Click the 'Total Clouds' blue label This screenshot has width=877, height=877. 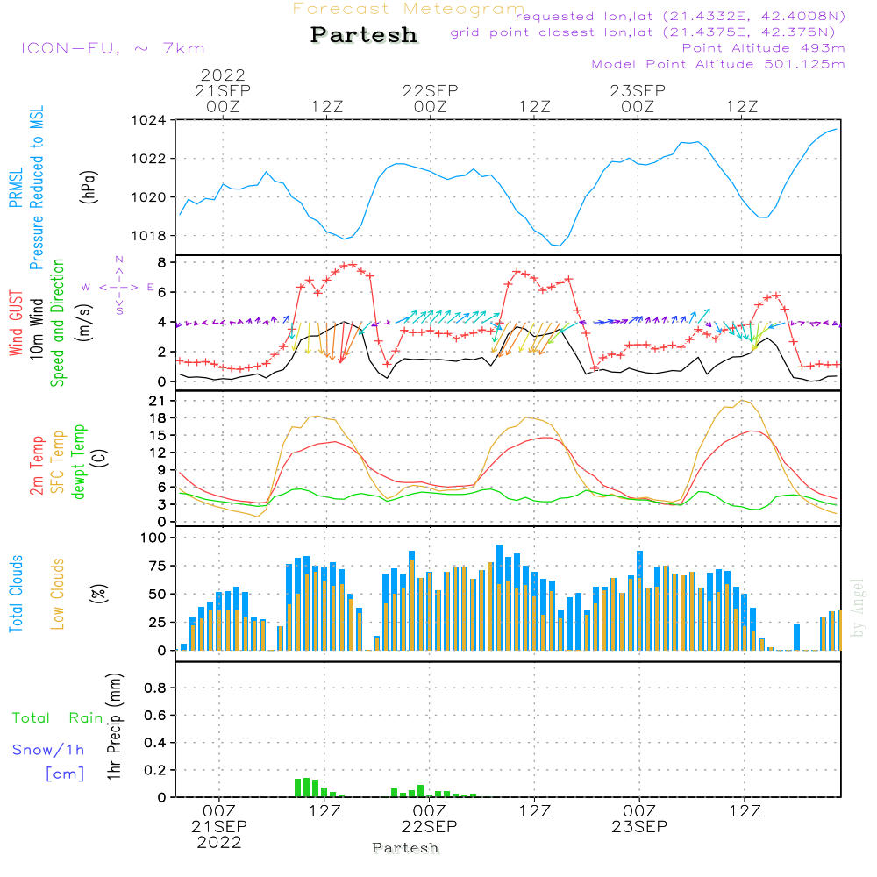16,594
